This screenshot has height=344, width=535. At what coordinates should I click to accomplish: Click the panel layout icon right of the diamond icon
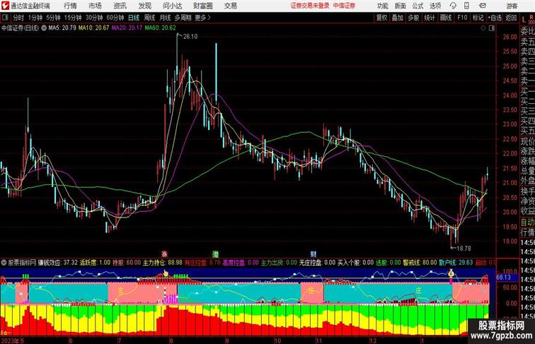[492, 28]
